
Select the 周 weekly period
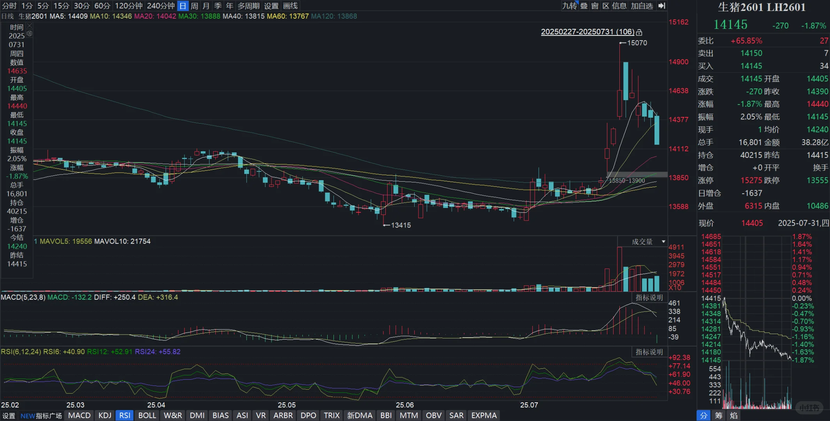[194, 5]
